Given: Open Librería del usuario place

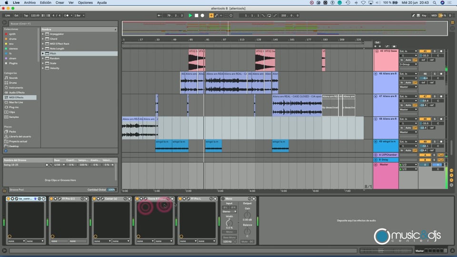Looking at the screenshot, I should tap(20, 137).
